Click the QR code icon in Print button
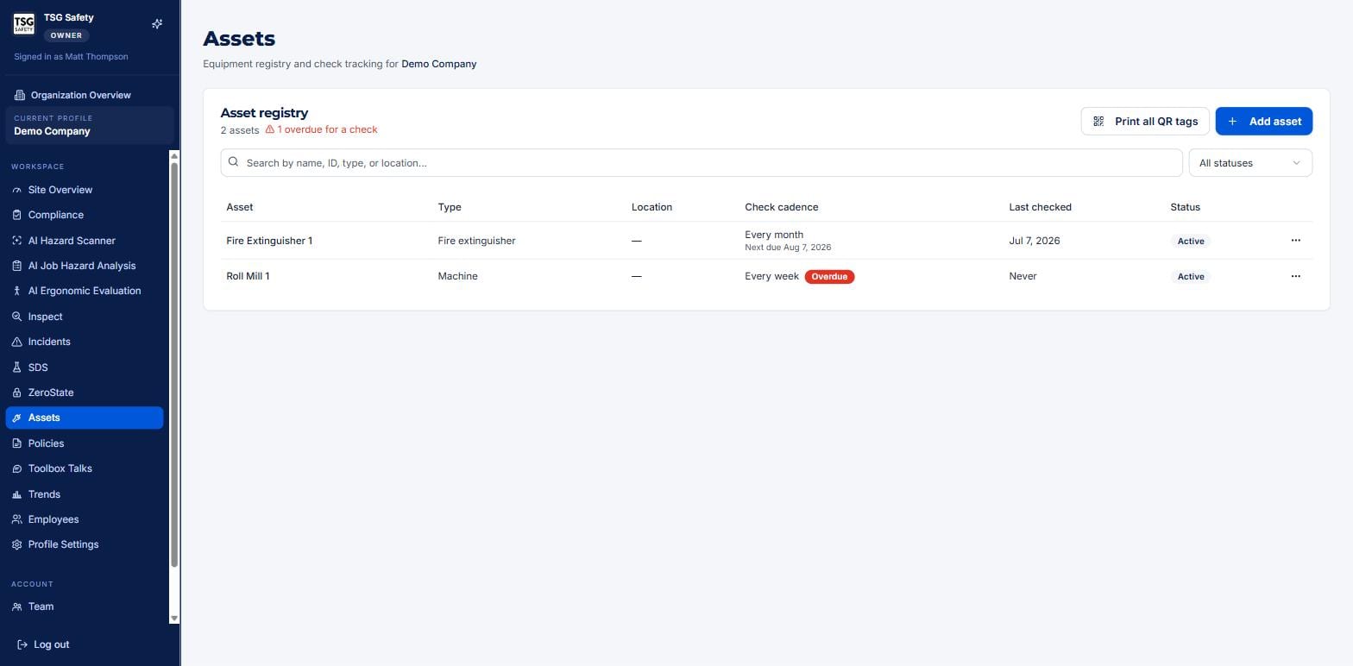This screenshot has width=1353, height=666. (1098, 122)
